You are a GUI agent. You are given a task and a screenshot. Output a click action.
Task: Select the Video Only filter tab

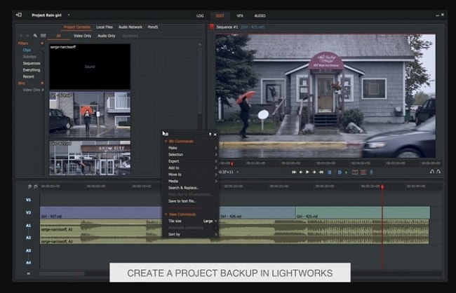point(82,36)
